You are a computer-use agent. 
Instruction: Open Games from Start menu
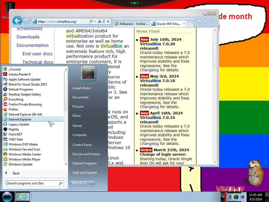point(77,125)
